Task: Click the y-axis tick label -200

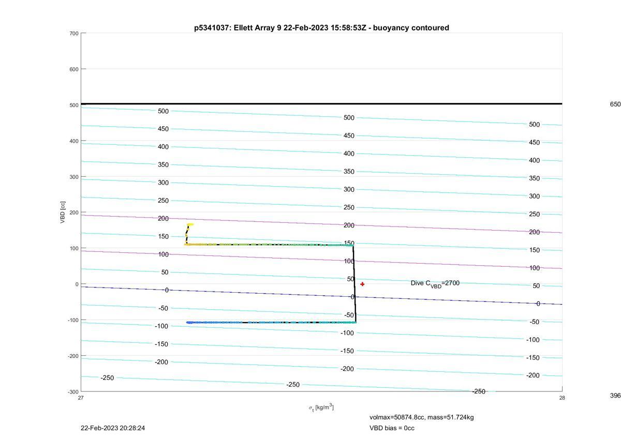Action: (72, 356)
